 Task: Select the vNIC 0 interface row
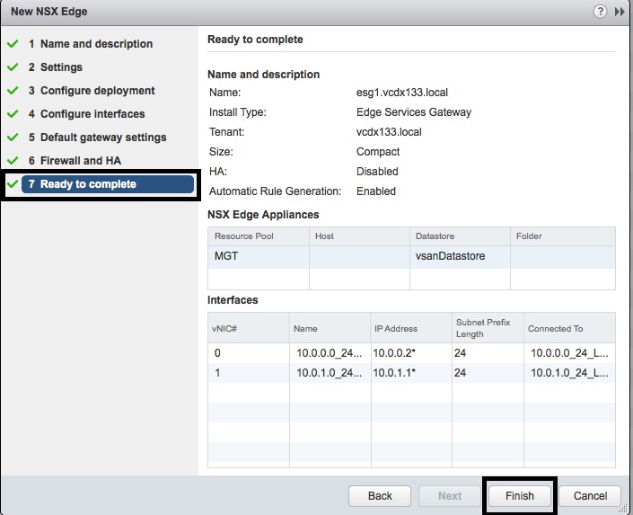click(x=411, y=353)
